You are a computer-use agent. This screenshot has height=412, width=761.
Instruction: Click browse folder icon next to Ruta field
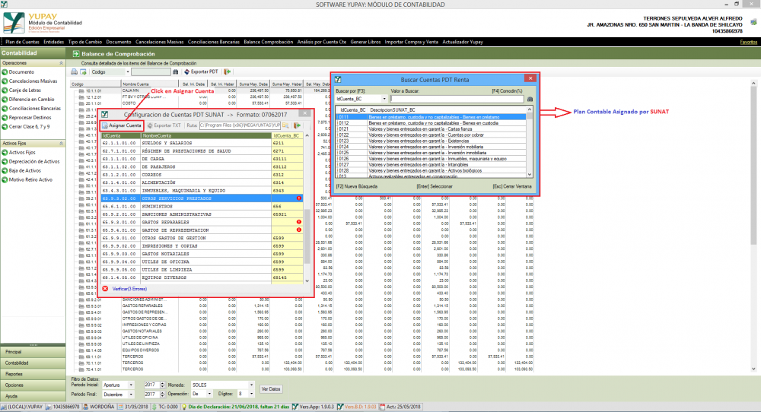tap(285, 125)
